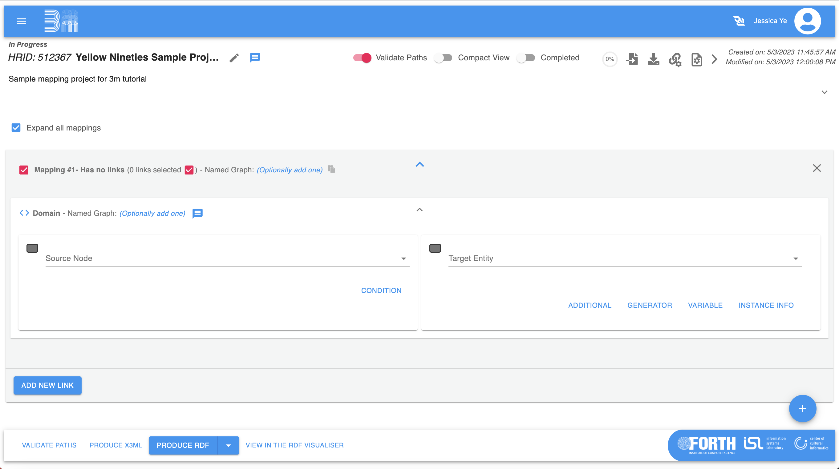Image resolution: width=839 pixels, height=469 pixels.
Task: Click VIEW IN THE RDF VISUALISER link
Action: click(x=294, y=445)
